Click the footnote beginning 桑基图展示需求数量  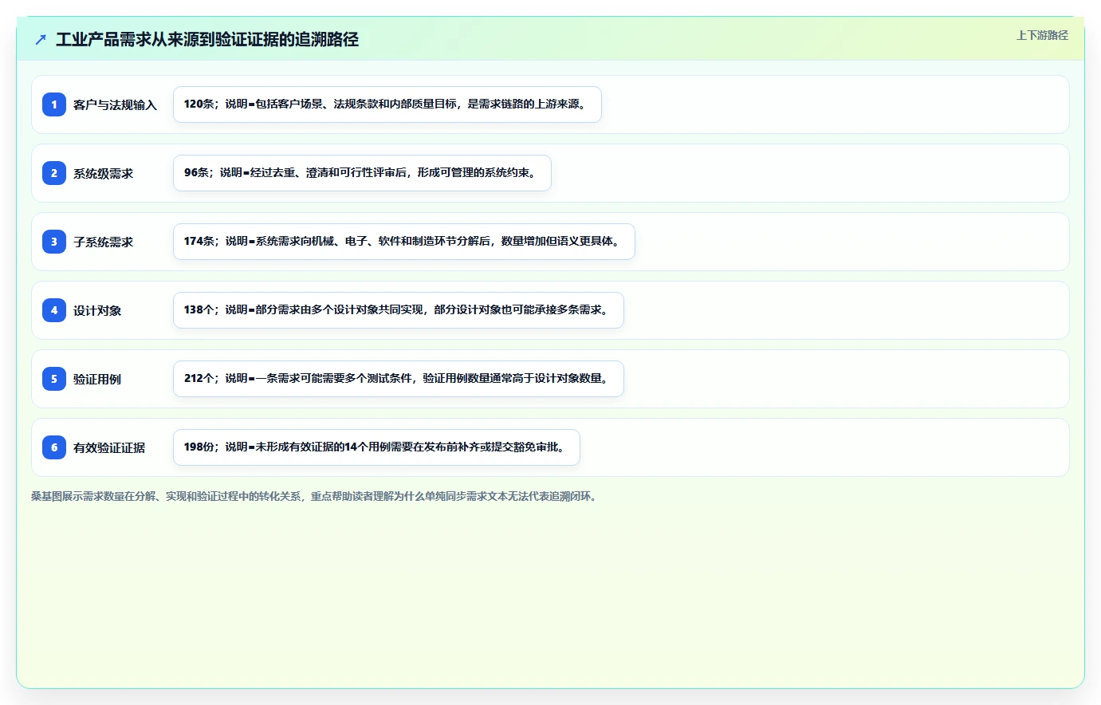[x=315, y=496]
